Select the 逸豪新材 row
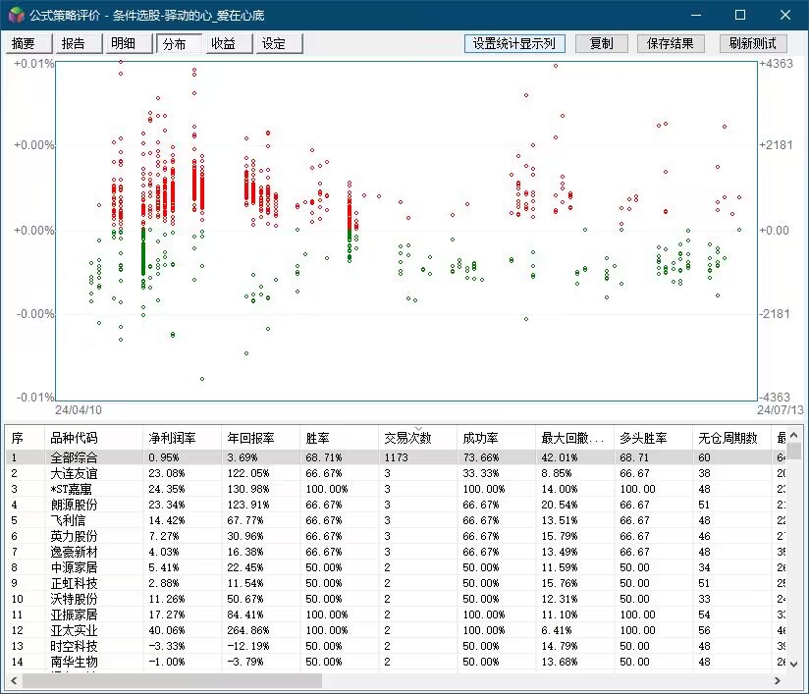Screen dimensions: 809x694 click(396, 552)
